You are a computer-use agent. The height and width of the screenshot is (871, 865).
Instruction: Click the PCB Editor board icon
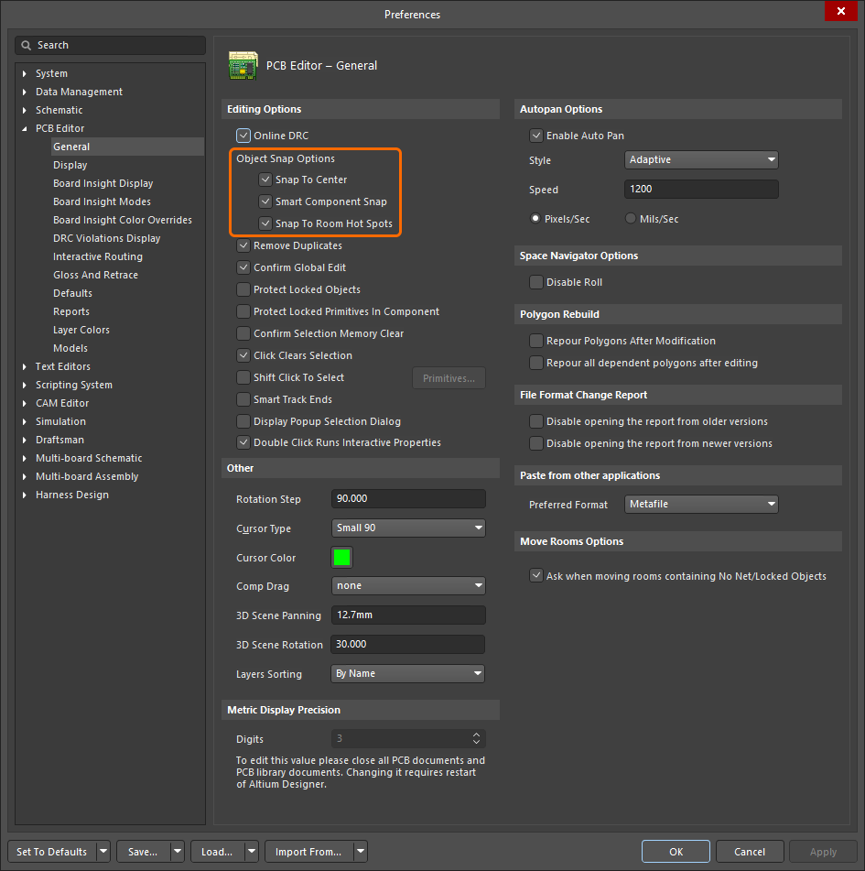point(243,66)
